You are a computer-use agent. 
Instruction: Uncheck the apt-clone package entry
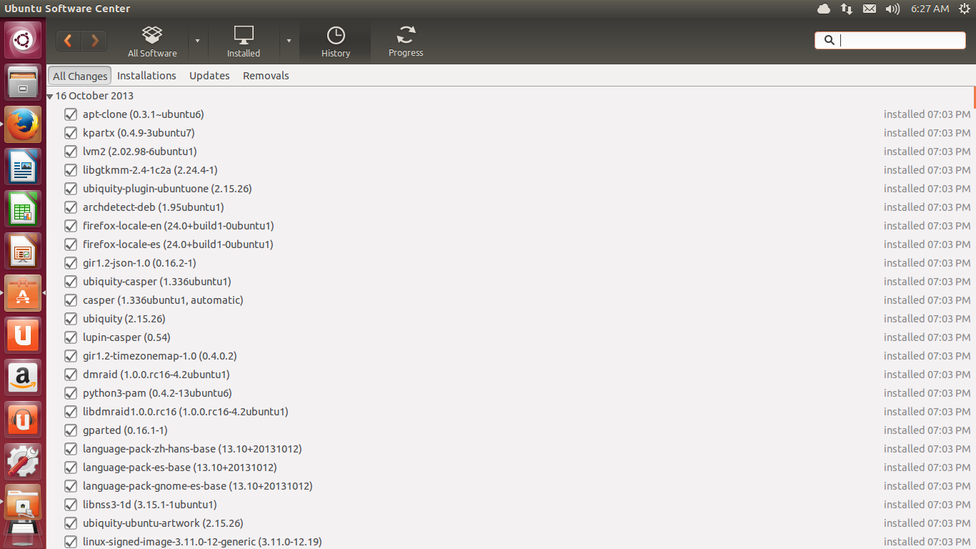pos(71,114)
